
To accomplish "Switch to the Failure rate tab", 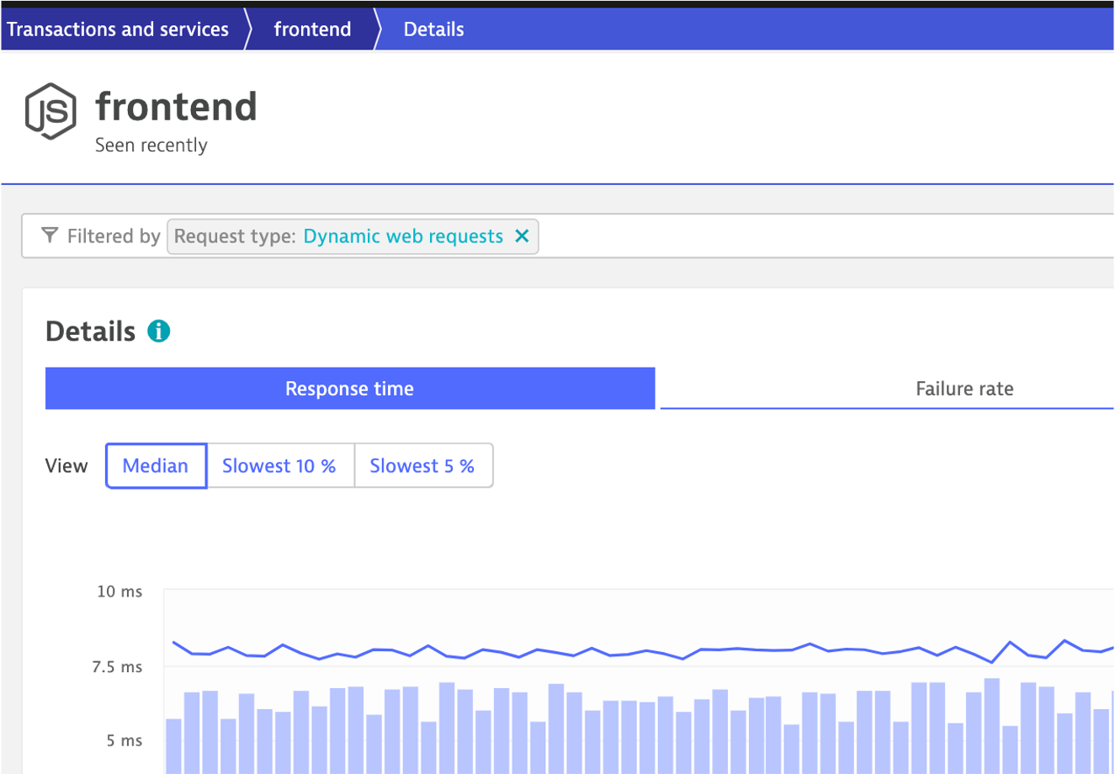I will click(964, 389).
